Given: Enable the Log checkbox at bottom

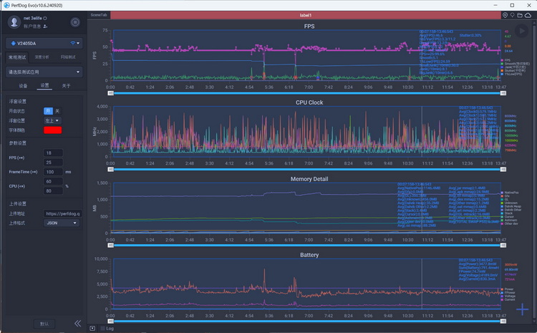Looking at the screenshot, I should pyautogui.click(x=102, y=328).
